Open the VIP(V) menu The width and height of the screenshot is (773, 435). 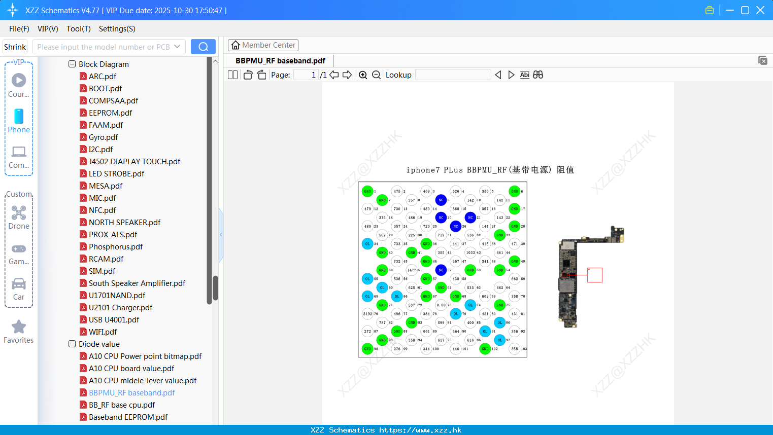click(x=48, y=29)
